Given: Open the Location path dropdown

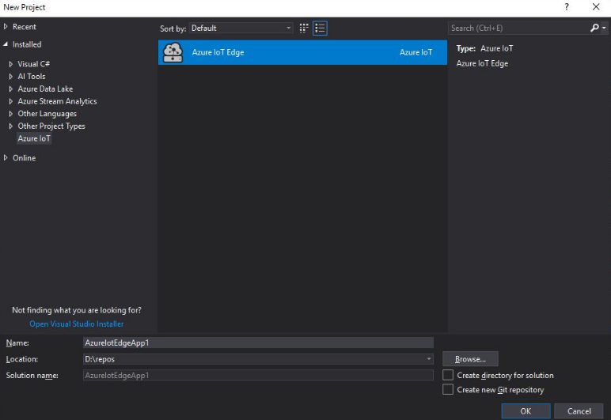Looking at the screenshot, I should click(429, 359).
